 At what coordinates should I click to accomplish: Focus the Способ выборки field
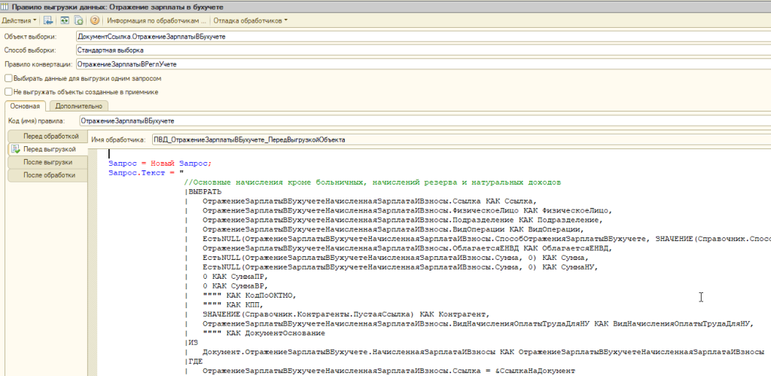coord(422,50)
